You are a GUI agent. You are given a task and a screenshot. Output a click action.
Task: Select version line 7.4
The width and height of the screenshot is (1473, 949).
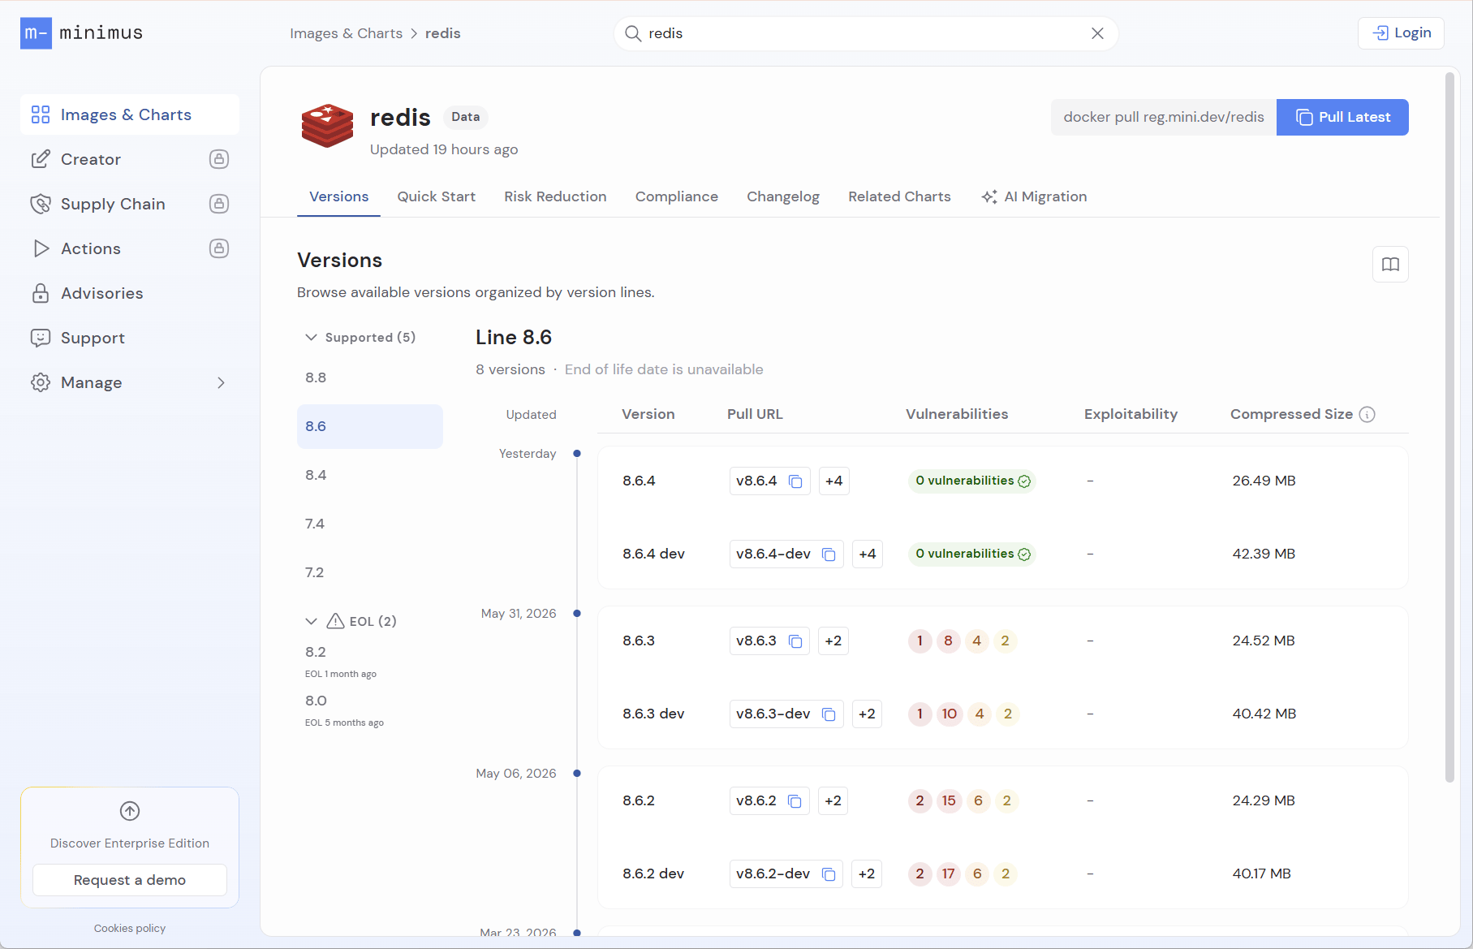click(370, 524)
